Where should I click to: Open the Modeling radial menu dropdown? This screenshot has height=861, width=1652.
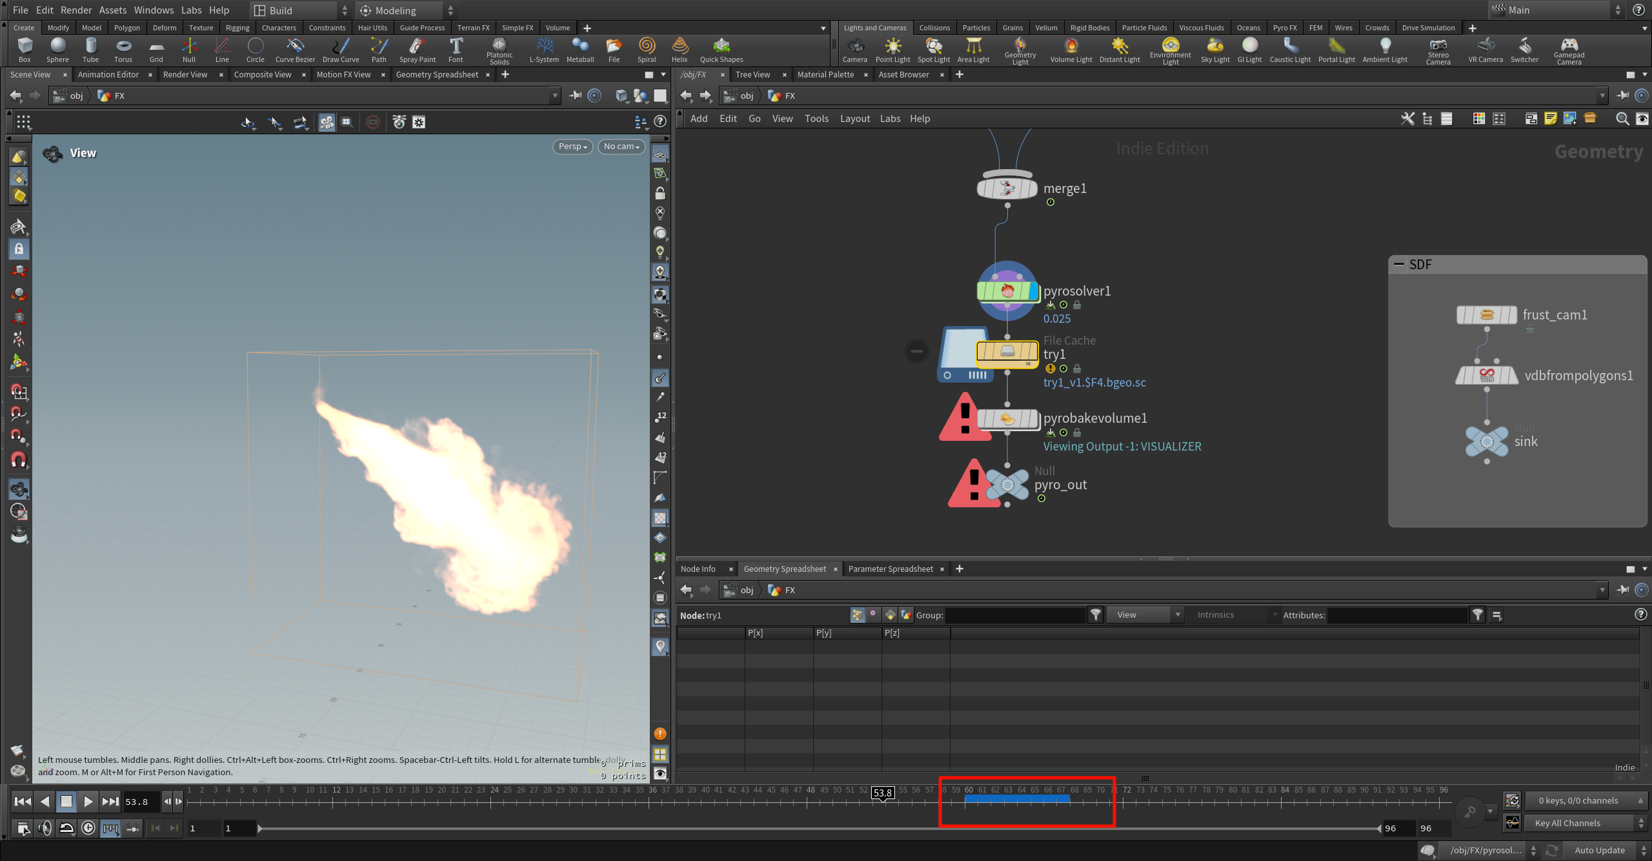click(406, 10)
